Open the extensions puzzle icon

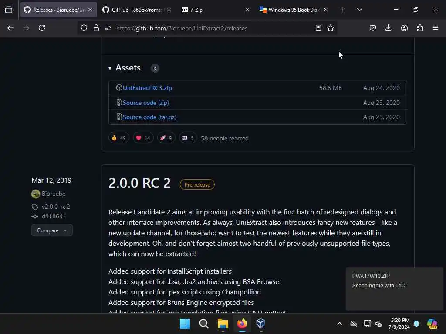(x=420, y=28)
